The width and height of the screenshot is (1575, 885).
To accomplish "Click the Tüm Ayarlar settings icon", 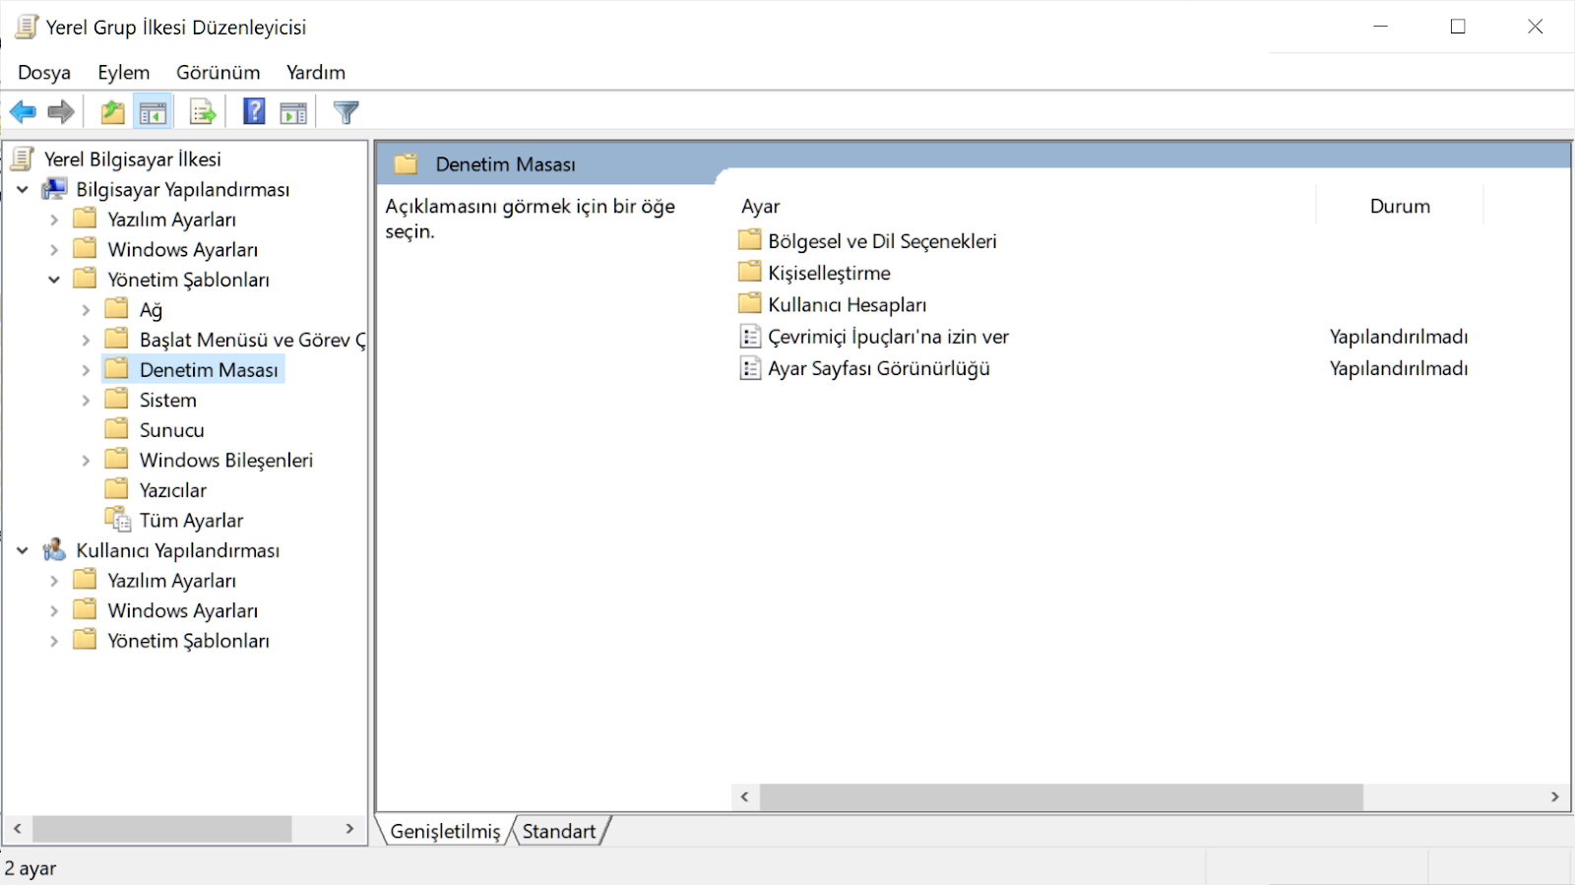I will pyautogui.click(x=118, y=520).
